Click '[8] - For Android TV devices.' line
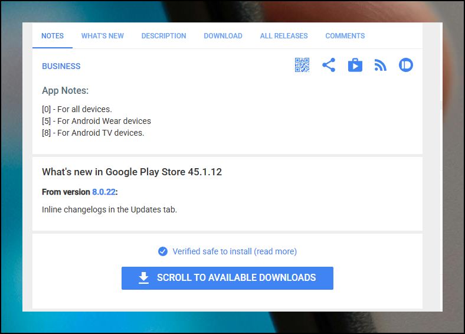Screen dimensions: 465x334 (93, 133)
